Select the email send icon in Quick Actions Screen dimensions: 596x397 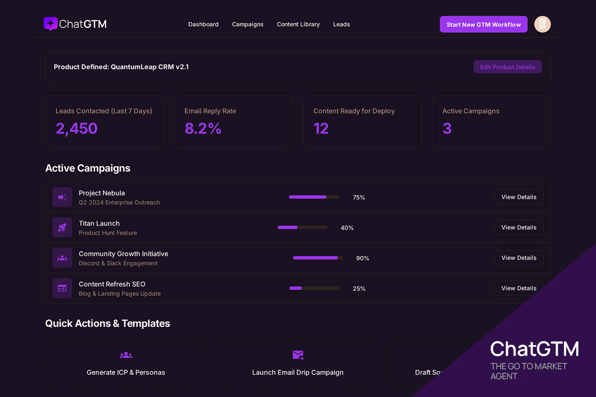point(298,354)
